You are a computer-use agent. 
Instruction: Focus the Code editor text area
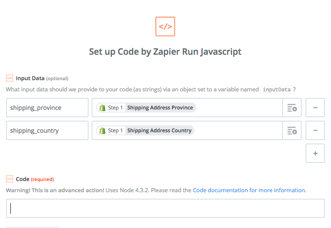(x=165, y=209)
